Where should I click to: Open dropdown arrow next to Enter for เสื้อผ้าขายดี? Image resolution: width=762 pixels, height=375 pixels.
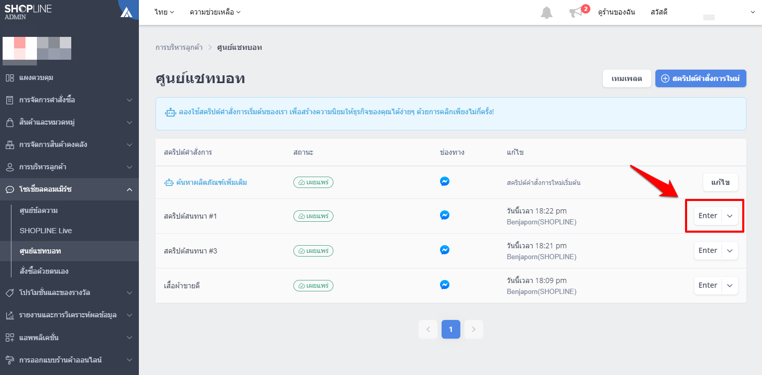coord(730,286)
